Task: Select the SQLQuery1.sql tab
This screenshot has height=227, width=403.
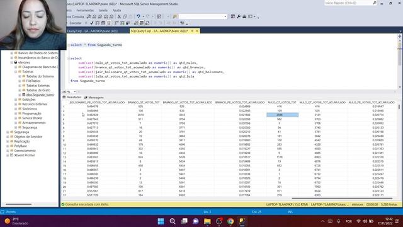Action: tap(159, 31)
